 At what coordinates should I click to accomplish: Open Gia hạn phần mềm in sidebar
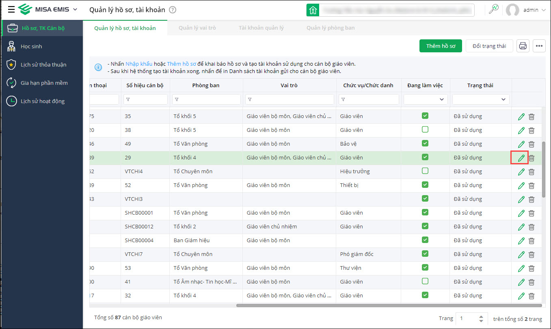pos(42,83)
